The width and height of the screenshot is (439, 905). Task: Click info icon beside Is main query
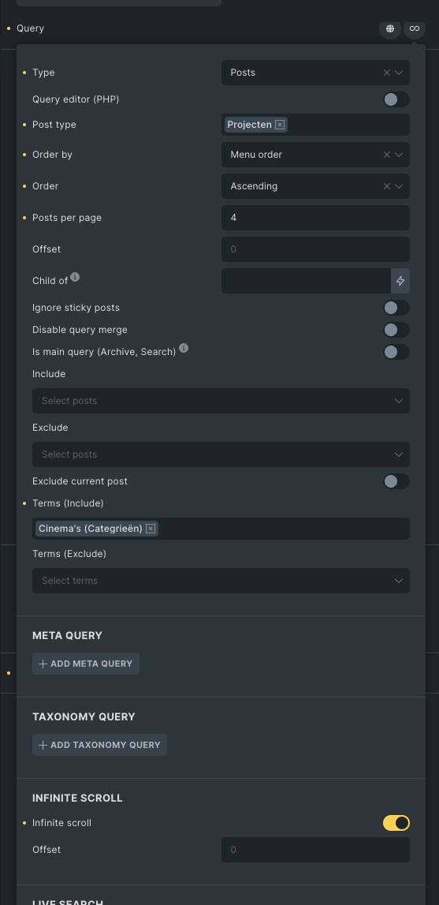(x=184, y=348)
